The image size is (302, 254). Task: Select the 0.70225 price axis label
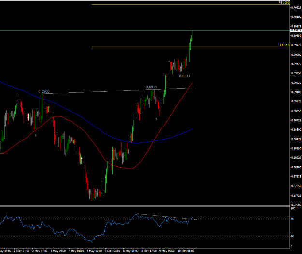(x=296, y=8)
